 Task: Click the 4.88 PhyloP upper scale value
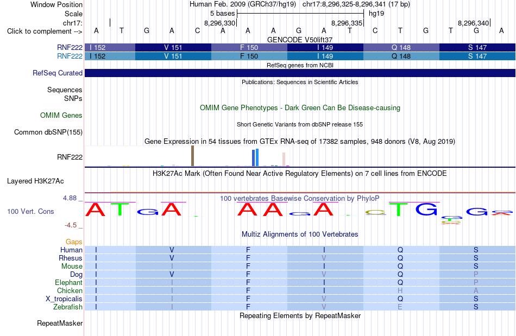(x=70, y=198)
